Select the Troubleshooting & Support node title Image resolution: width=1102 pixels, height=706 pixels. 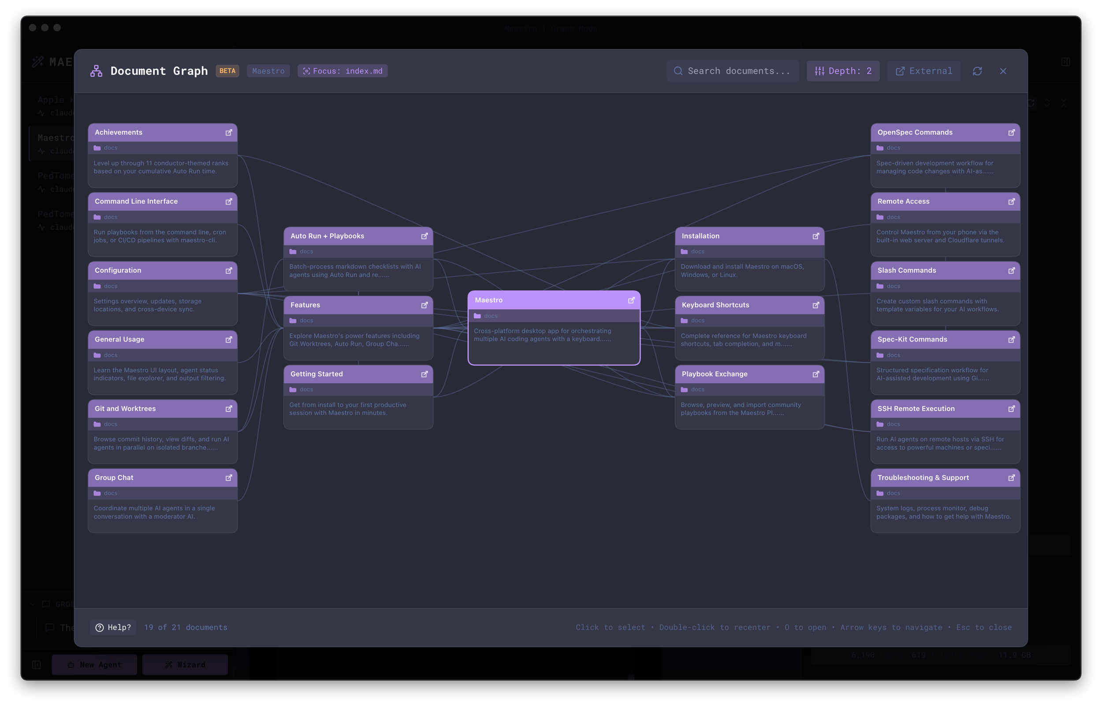[x=923, y=478]
